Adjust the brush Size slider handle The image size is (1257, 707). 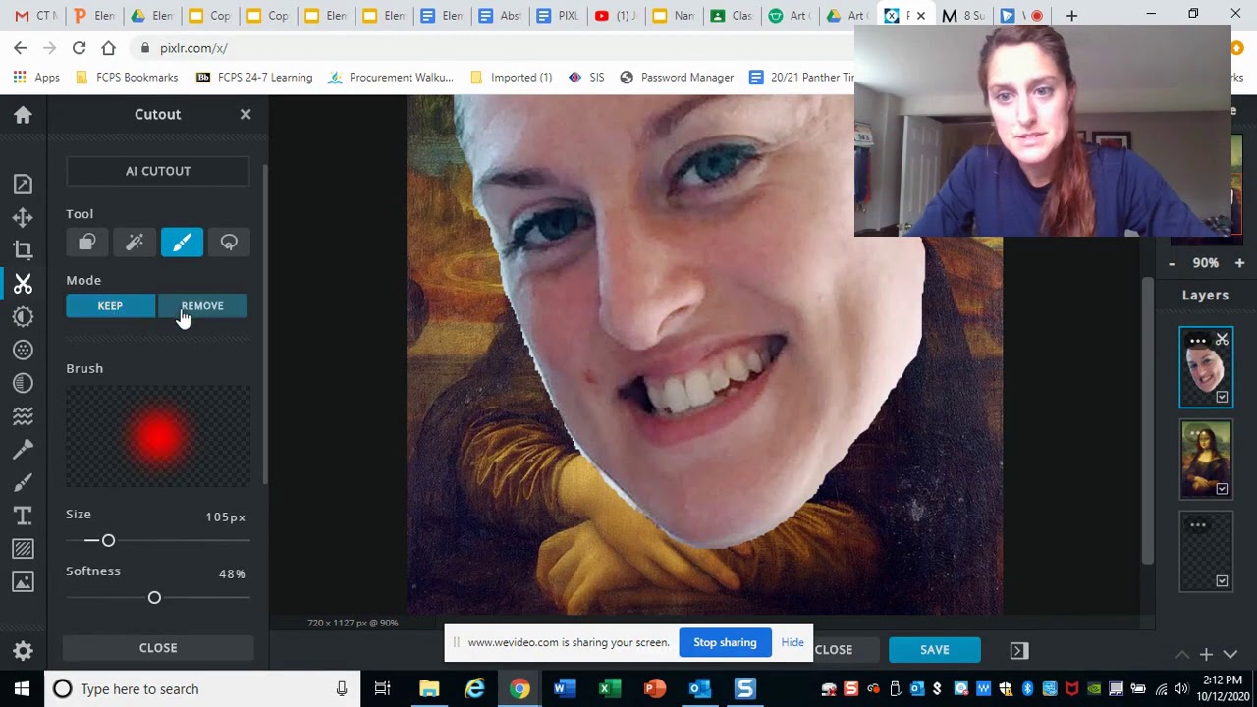108,541
